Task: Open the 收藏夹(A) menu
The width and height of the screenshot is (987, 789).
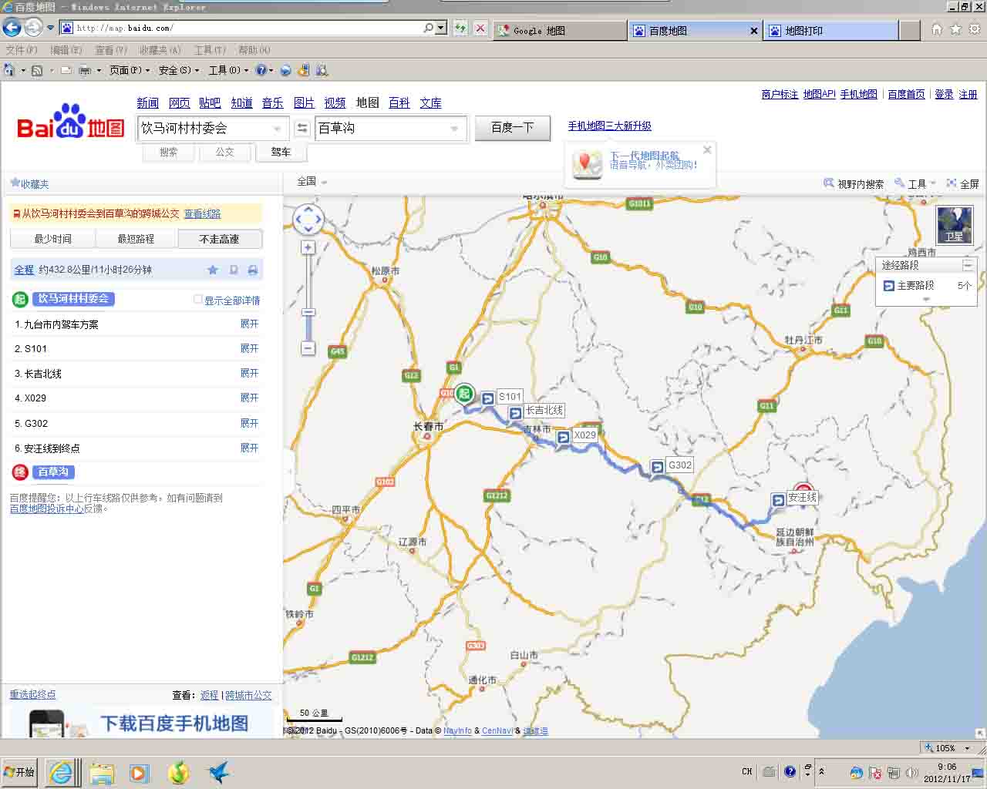Action: 160,50
